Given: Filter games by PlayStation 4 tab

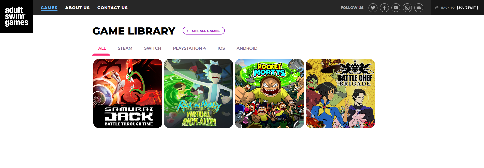Looking at the screenshot, I should 189,48.
